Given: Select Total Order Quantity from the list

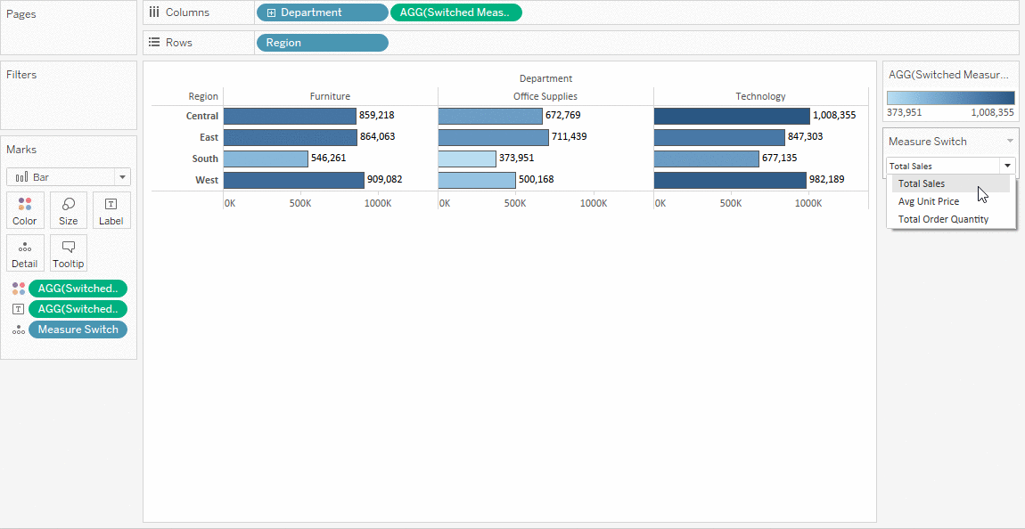Looking at the screenshot, I should coord(942,218).
